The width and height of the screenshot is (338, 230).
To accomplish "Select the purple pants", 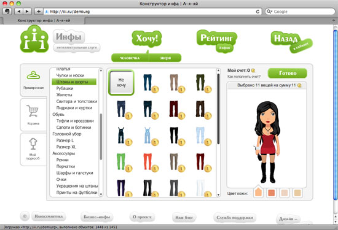I will [x=121, y=188].
